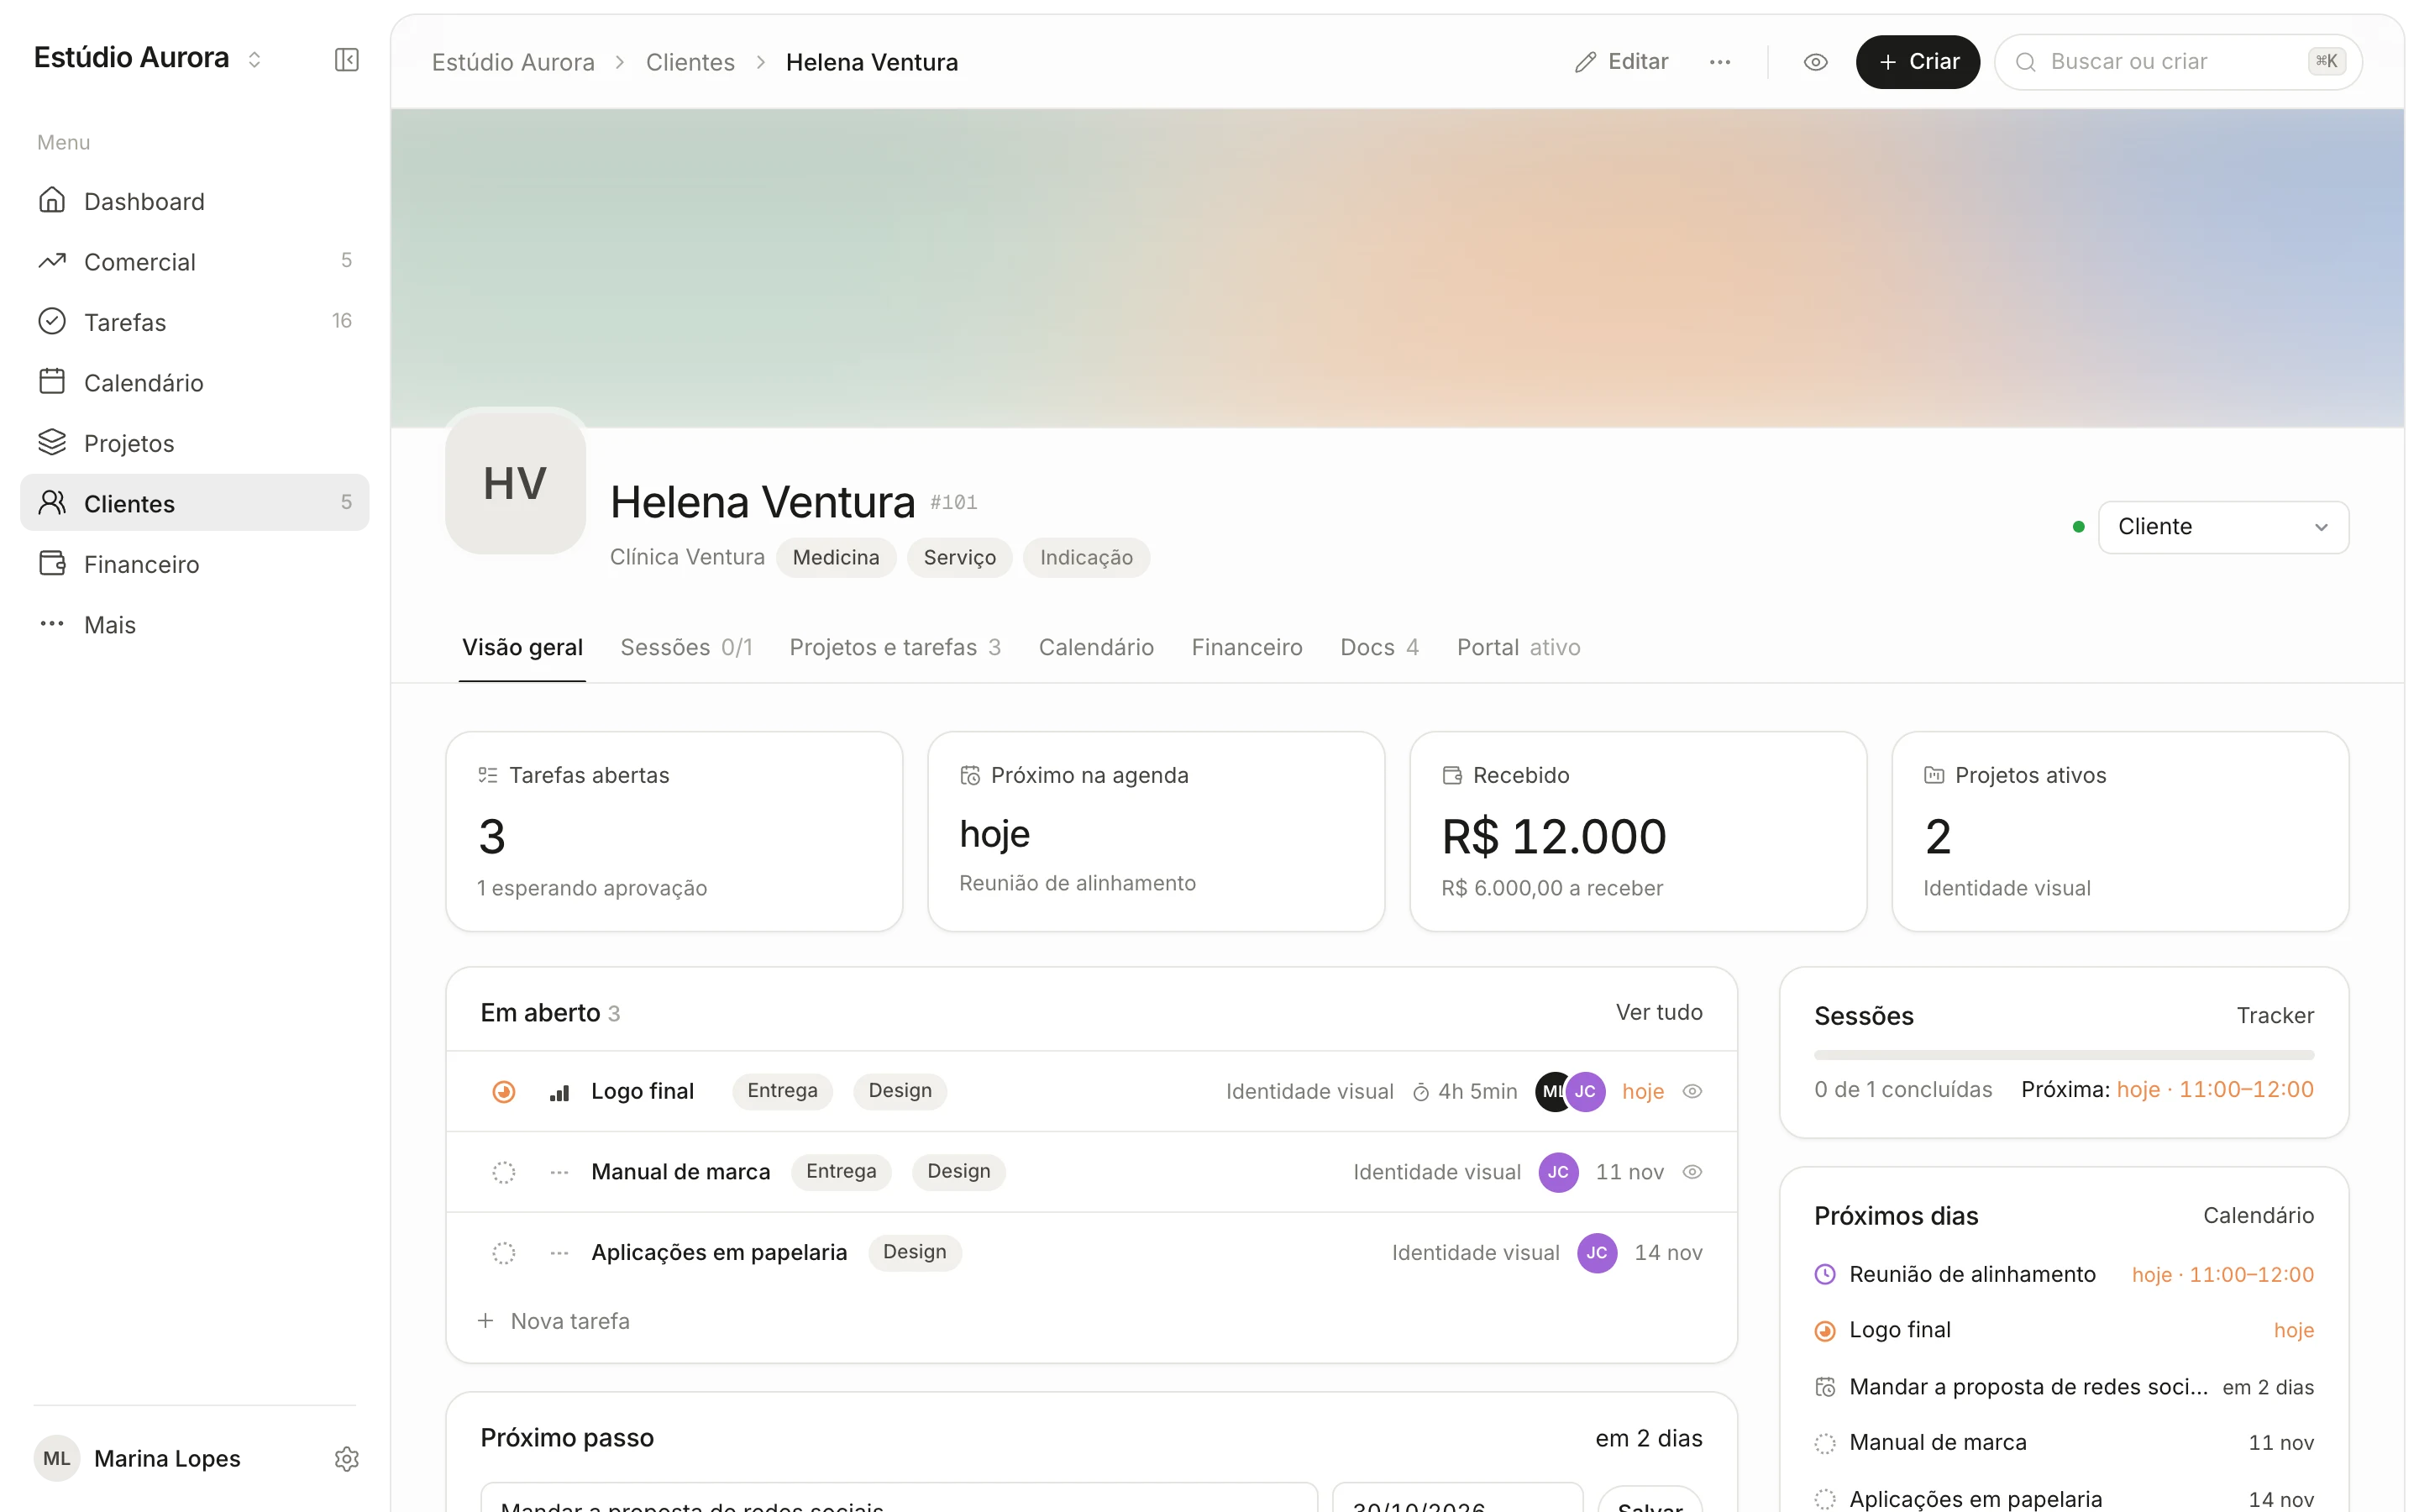Click the HV client avatar
The width and height of the screenshot is (2419, 1512).
pos(515,483)
